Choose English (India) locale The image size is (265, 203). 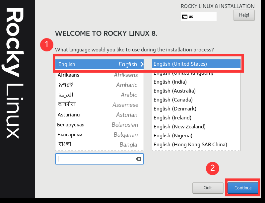(196, 82)
